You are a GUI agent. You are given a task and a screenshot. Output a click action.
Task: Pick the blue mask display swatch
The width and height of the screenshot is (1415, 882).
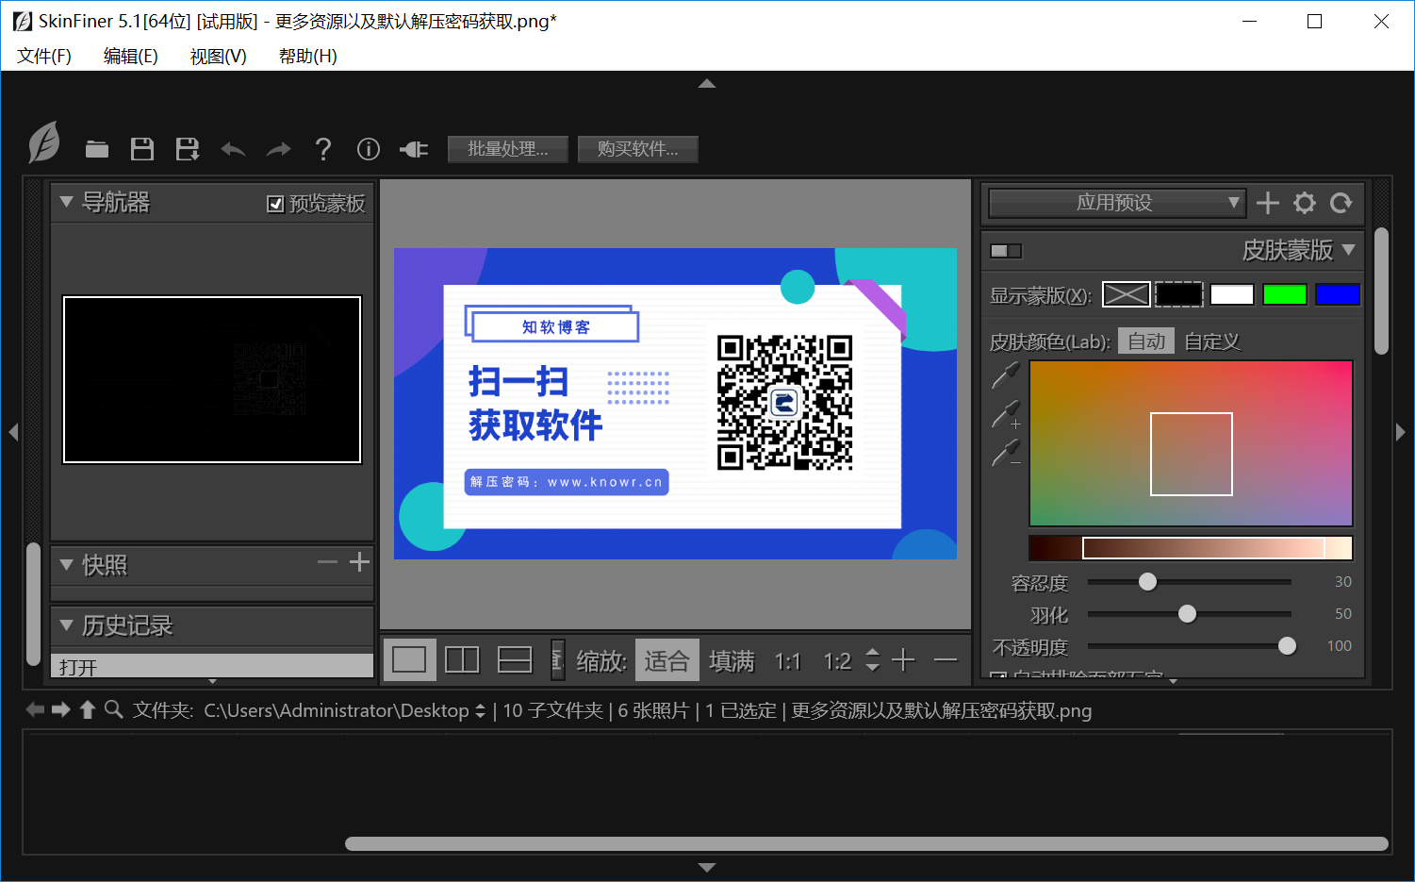(x=1338, y=294)
